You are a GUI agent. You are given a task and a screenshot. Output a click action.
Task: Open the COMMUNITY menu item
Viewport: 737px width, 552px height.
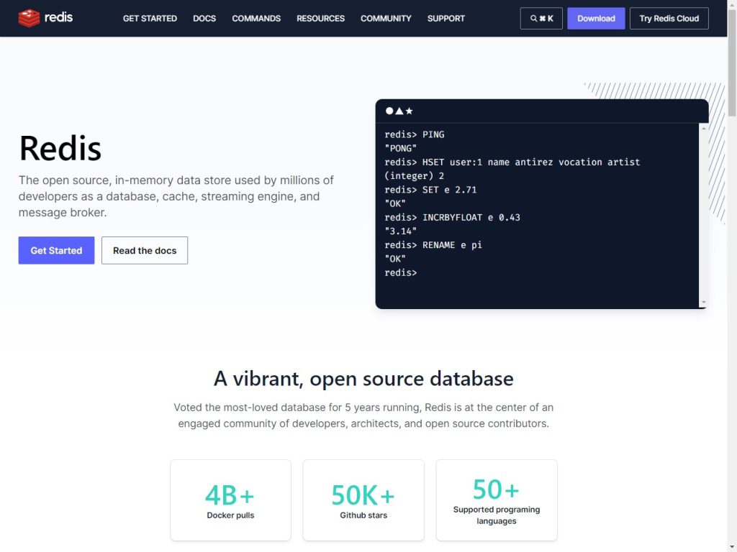coord(386,18)
